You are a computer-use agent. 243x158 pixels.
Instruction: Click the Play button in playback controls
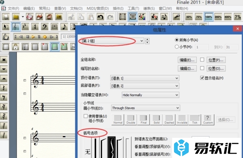tap(33, 37)
